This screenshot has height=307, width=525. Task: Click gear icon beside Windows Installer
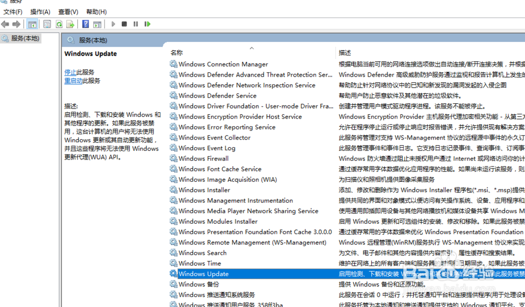pos(173,190)
